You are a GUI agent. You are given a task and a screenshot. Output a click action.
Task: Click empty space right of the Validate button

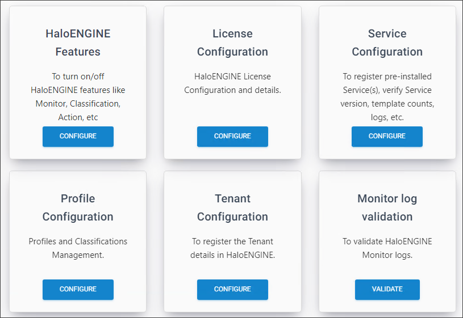coord(436,290)
